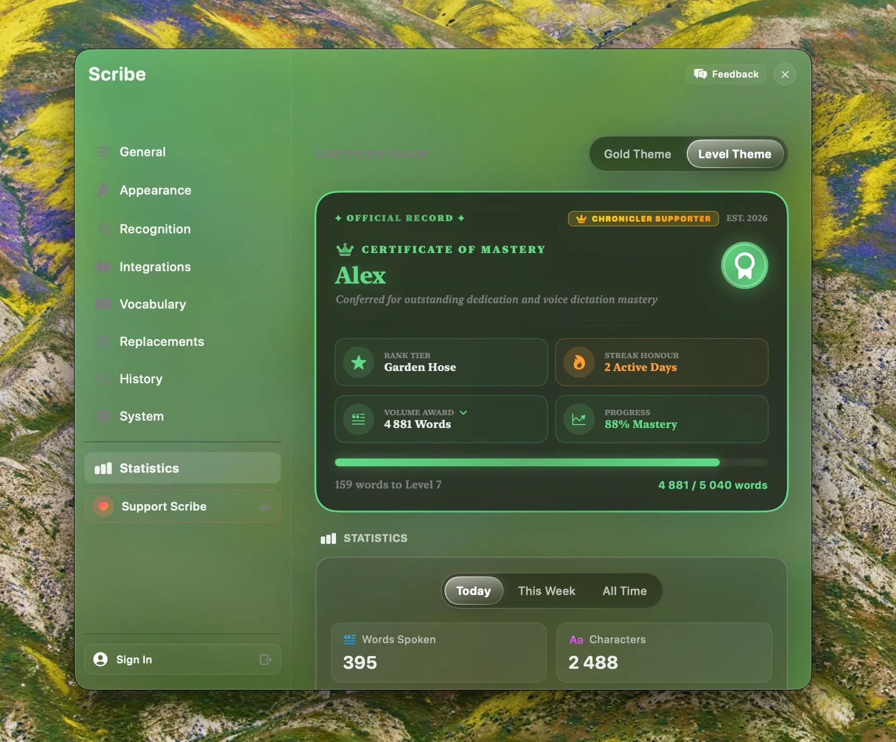Go to Recognition settings
This screenshot has width=896, height=742.
pos(182,229)
